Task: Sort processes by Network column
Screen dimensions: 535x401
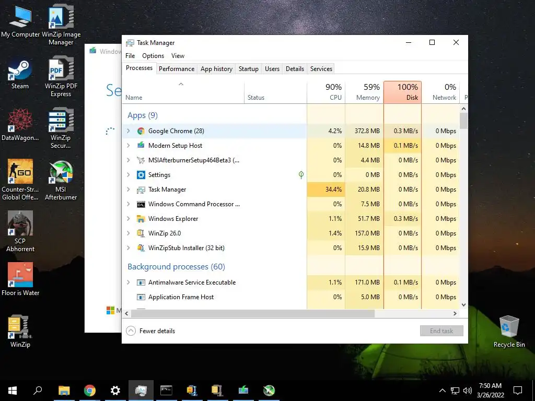Action: click(441, 92)
